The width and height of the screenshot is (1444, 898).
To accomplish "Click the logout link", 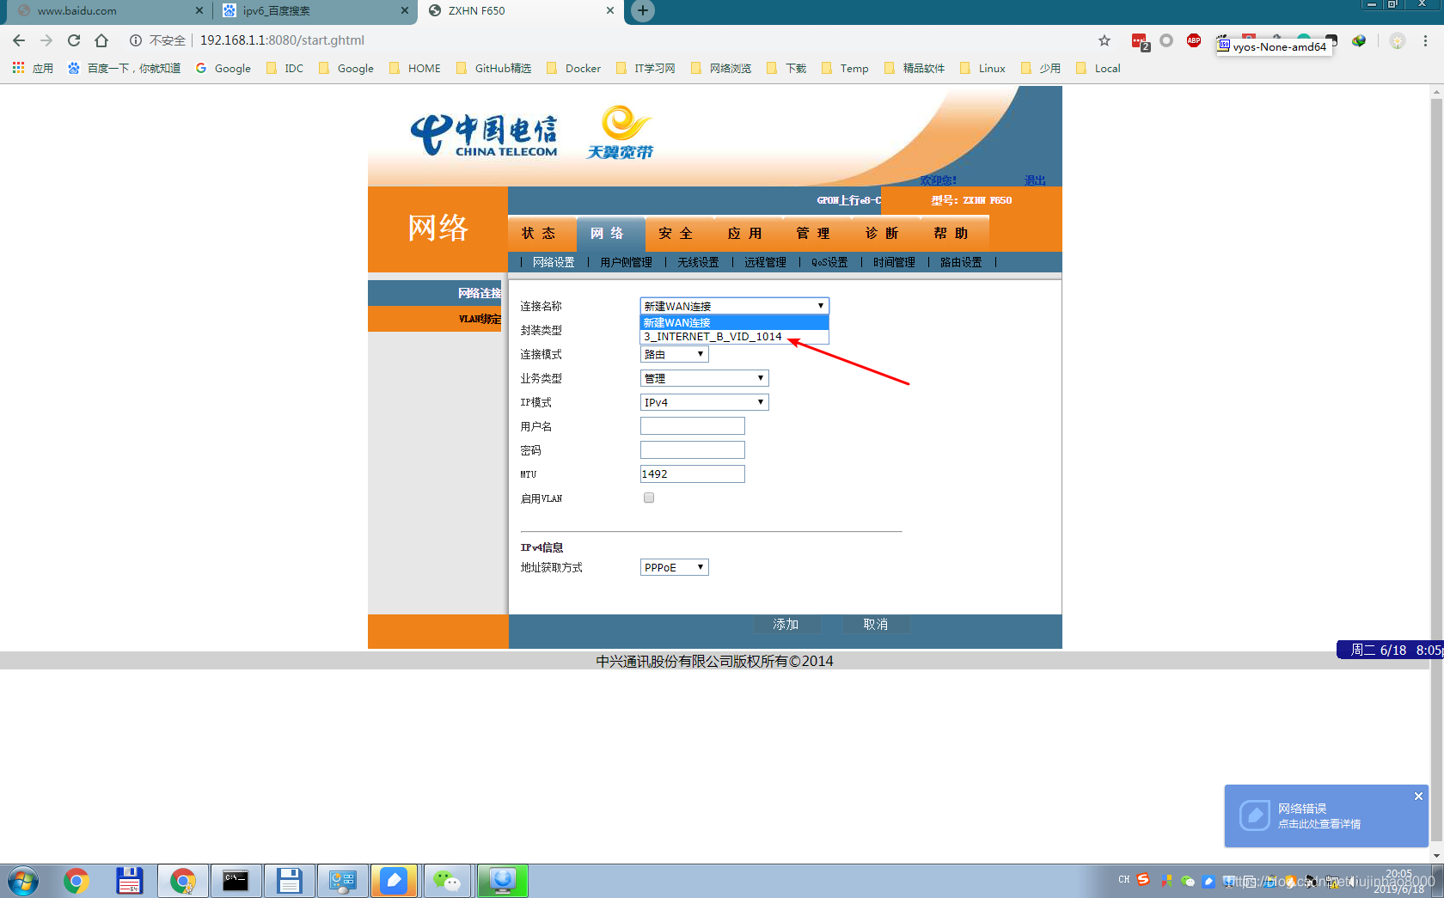I will [x=1035, y=180].
